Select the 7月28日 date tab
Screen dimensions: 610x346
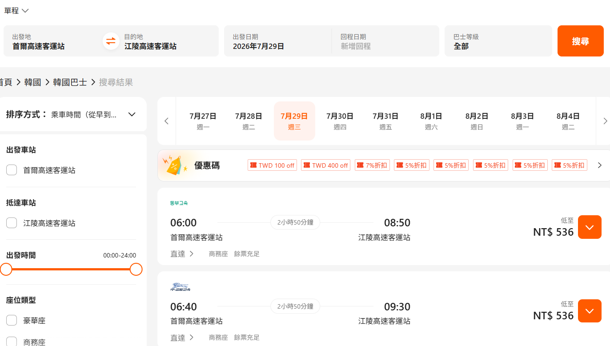pyautogui.click(x=249, y=121)
